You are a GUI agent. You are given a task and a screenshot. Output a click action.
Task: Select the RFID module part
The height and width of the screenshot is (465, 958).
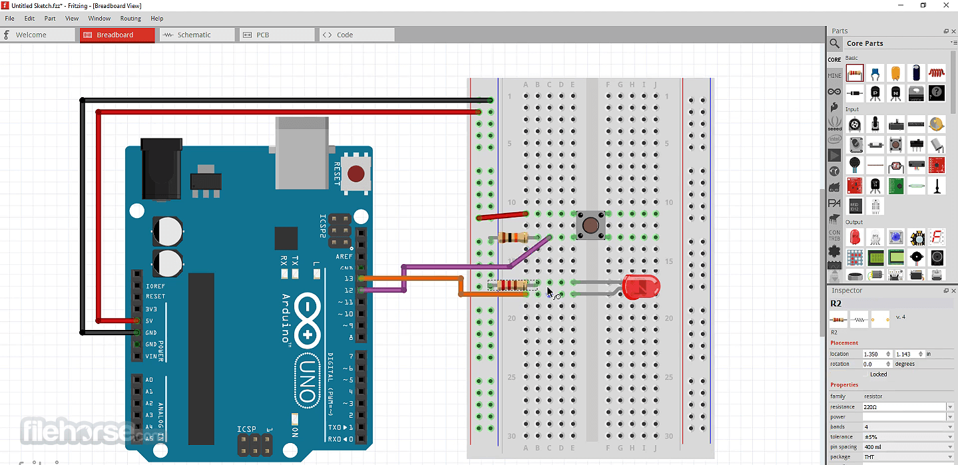[855, 206]
